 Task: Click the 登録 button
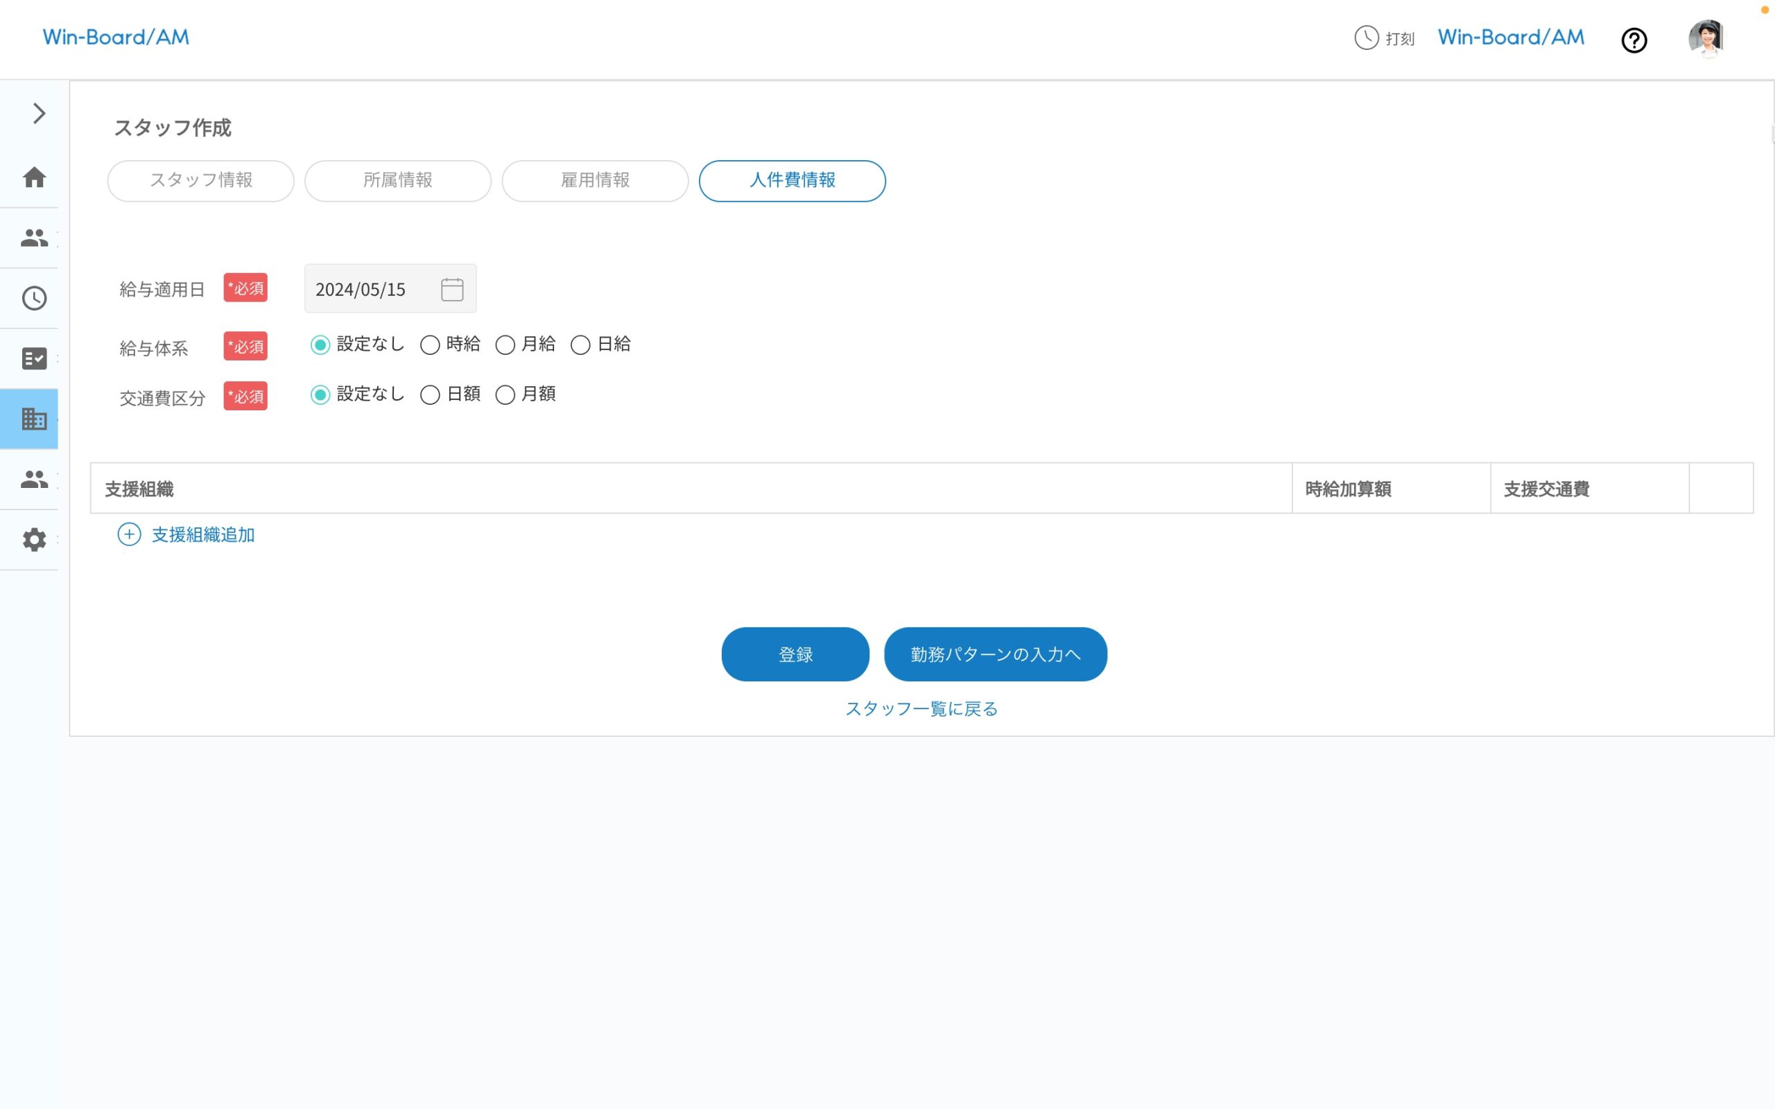point(795,654)
